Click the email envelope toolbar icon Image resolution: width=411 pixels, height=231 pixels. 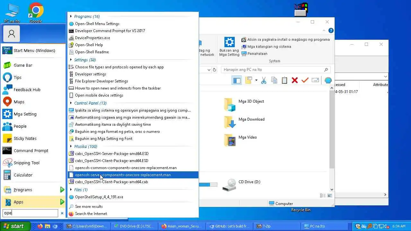(315, 80)
